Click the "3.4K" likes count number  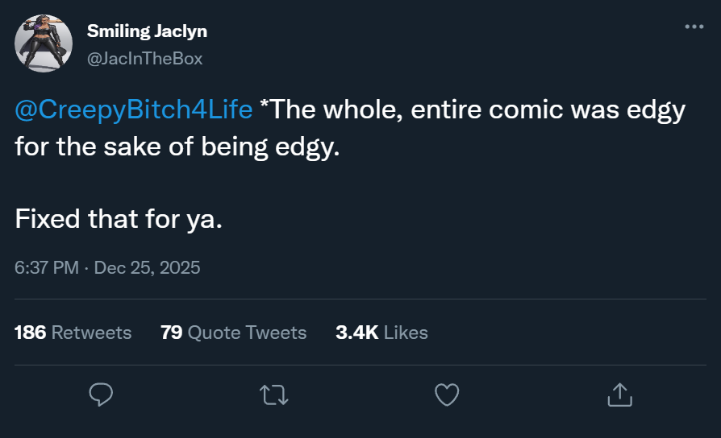tap(356, 333)
